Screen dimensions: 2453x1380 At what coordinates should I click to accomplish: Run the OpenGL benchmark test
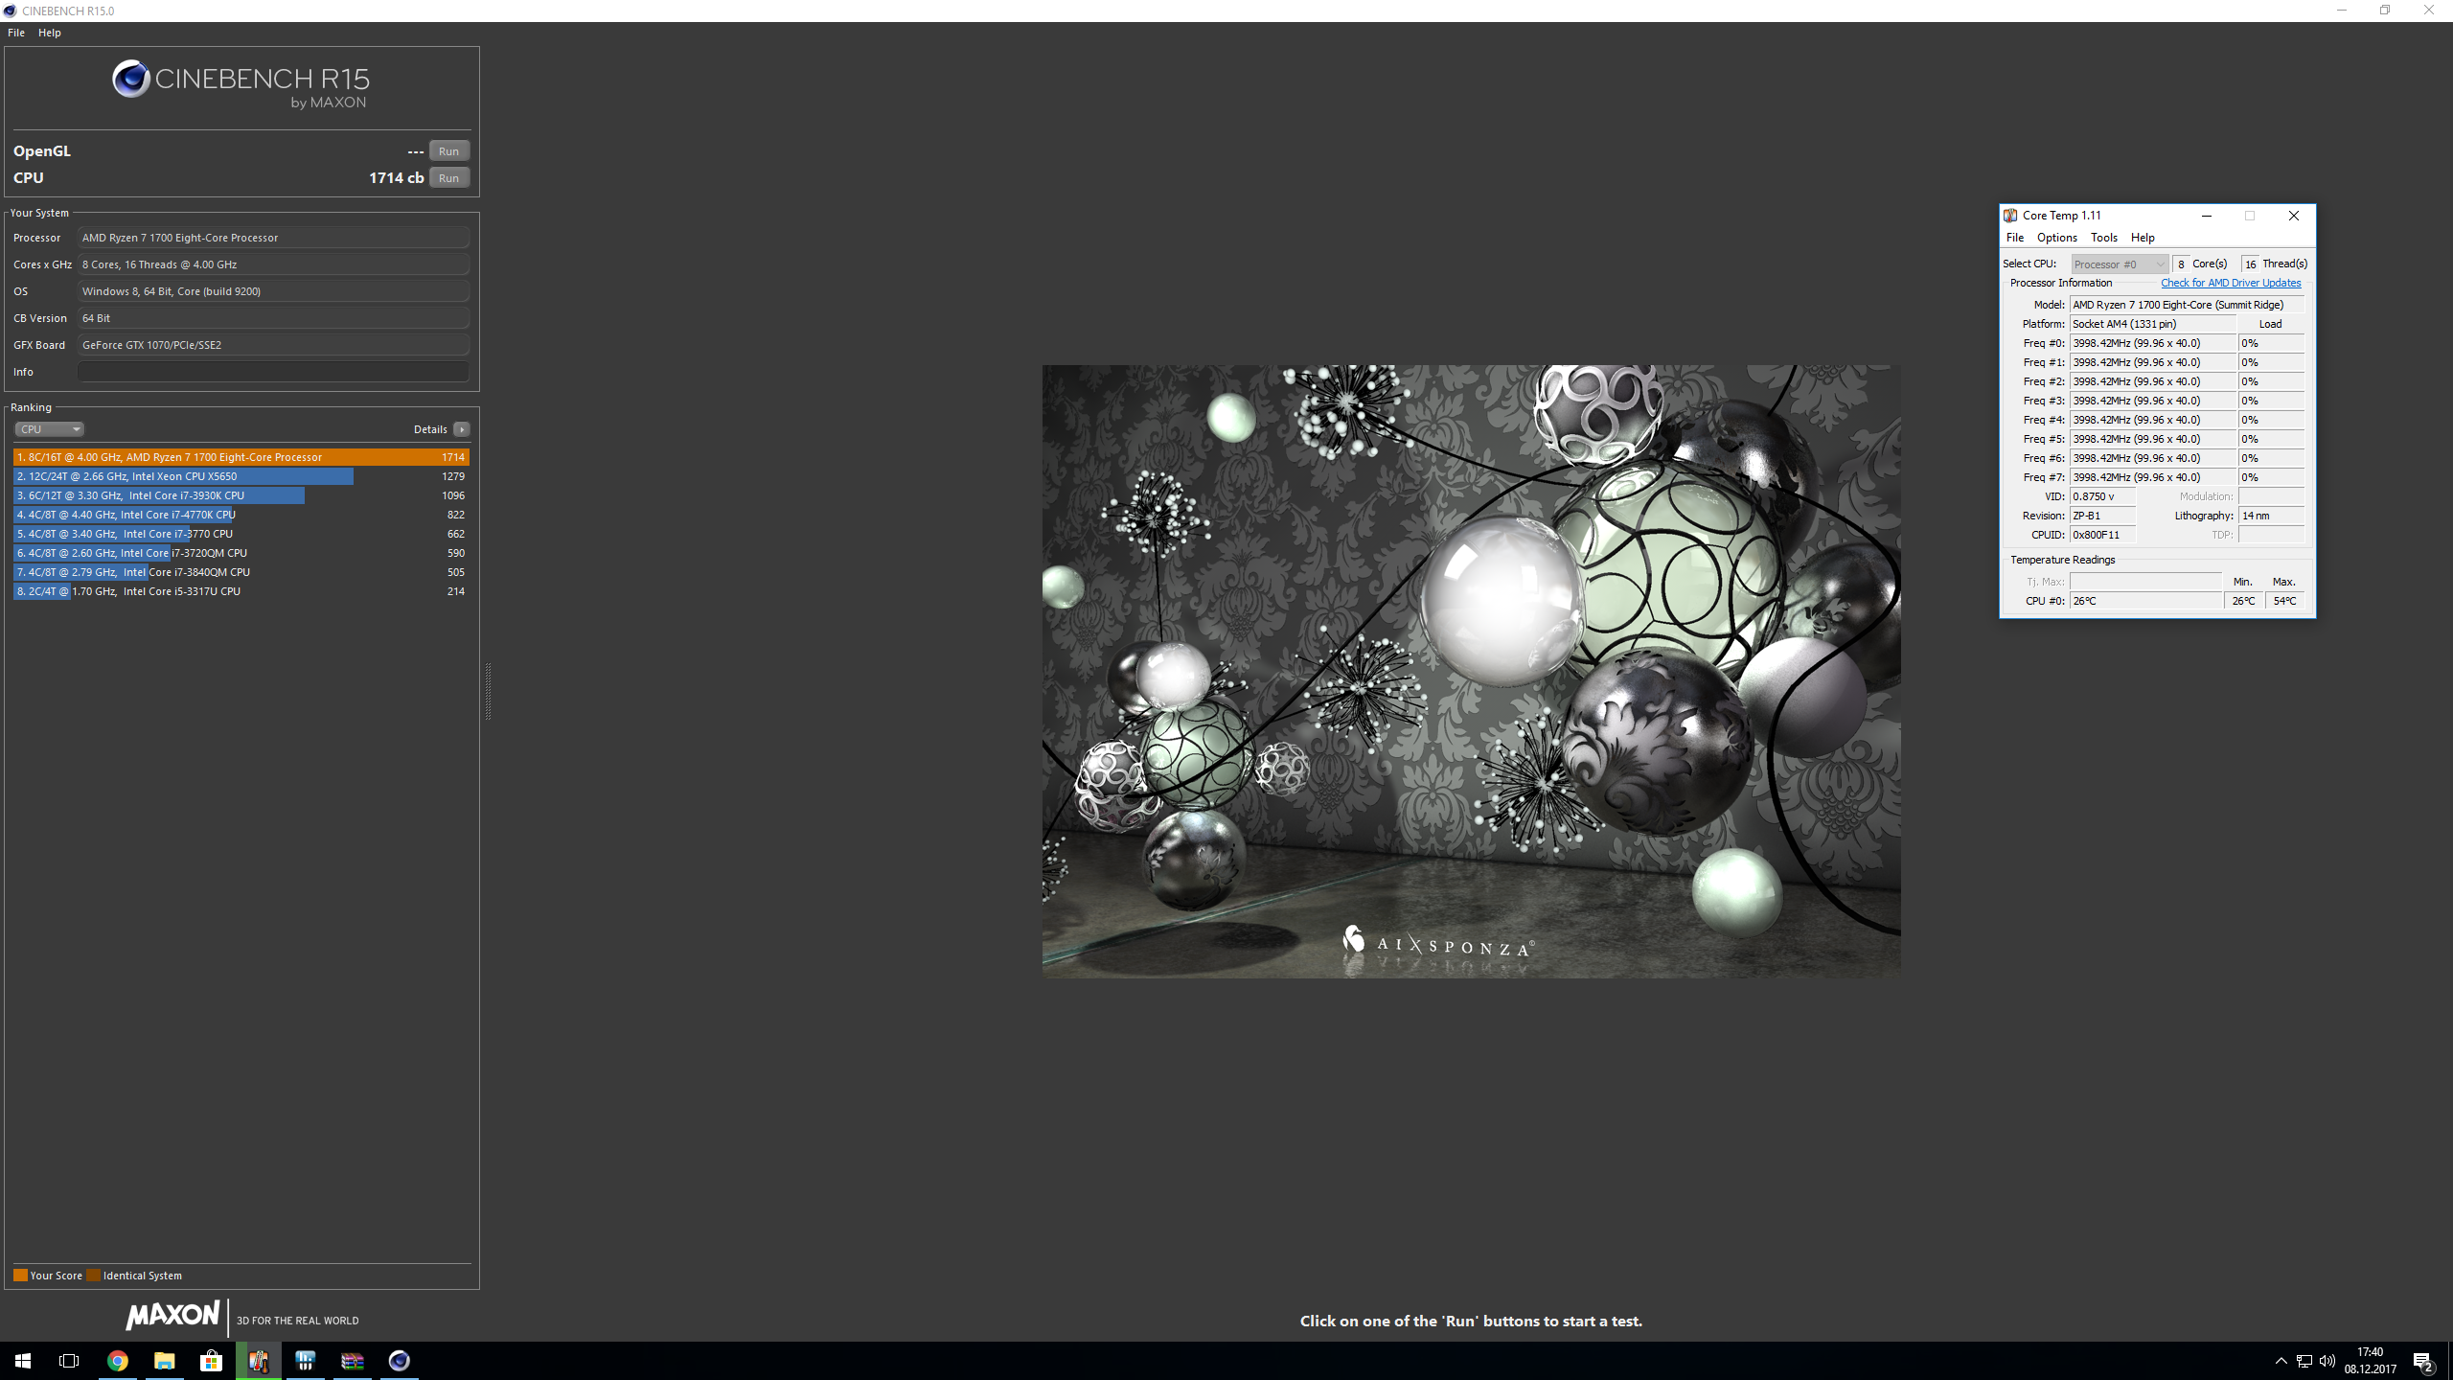coord(448,151)
